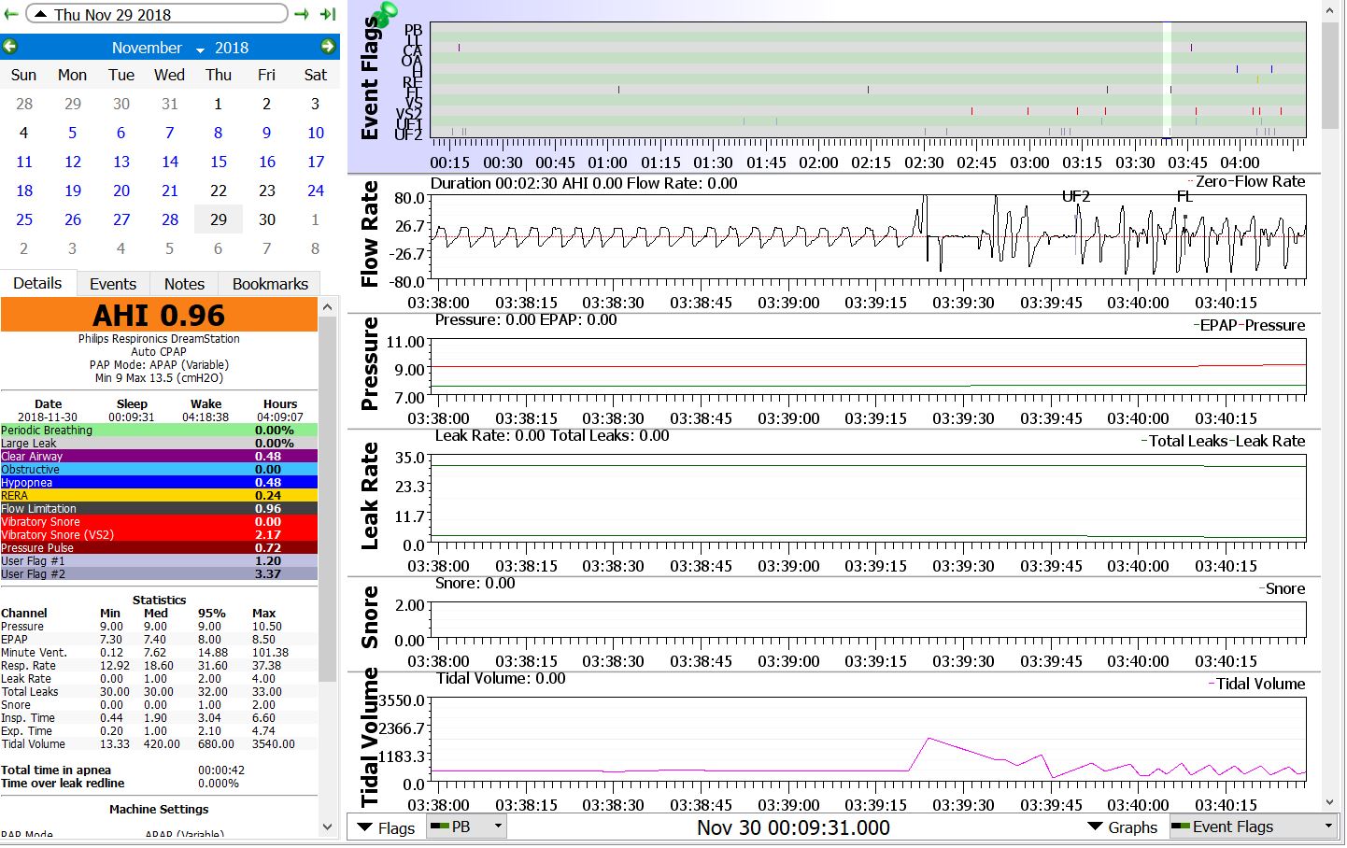
Task: Select November 5 in the calendar
Action: (73, 133)
